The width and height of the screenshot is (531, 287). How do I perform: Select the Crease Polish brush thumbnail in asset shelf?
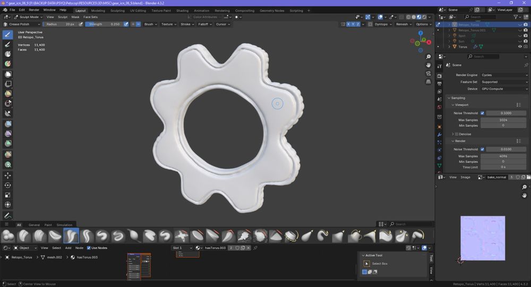point(71,236)
